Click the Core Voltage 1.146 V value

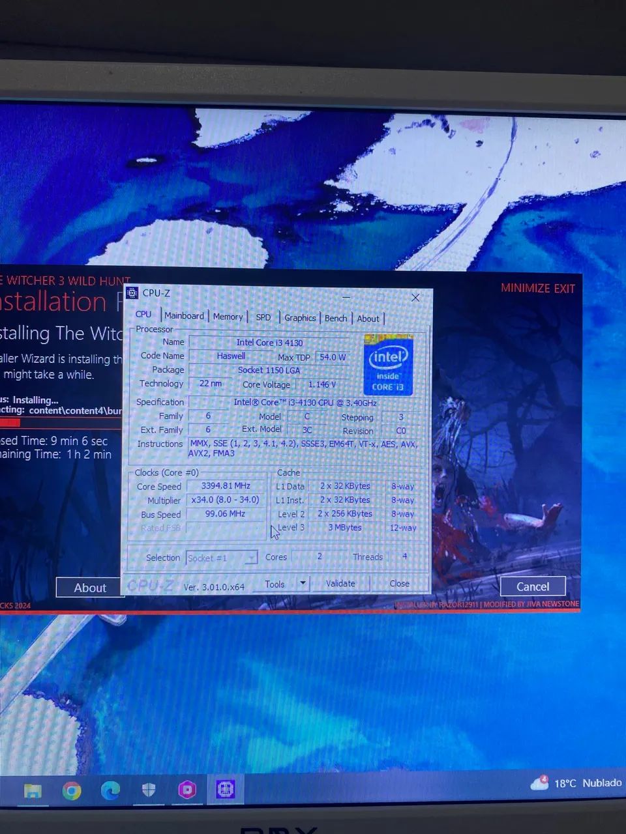(x=322, y=384)
